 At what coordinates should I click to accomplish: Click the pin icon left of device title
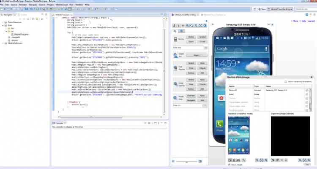tap(213, 24)
